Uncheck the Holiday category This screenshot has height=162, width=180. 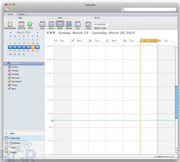click(9, 74)
